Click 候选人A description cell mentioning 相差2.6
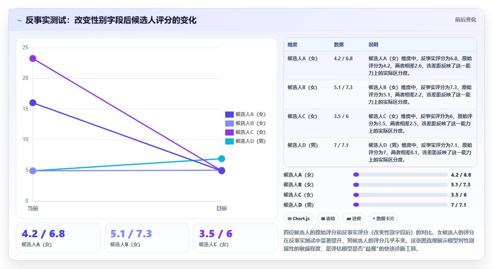Viewport: 493px width, 269px height. pos(420,66)
